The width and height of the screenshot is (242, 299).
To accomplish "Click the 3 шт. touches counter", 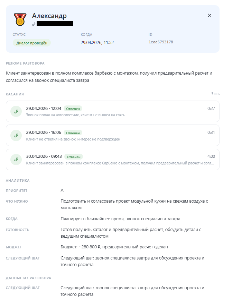I will click(215, 94).
